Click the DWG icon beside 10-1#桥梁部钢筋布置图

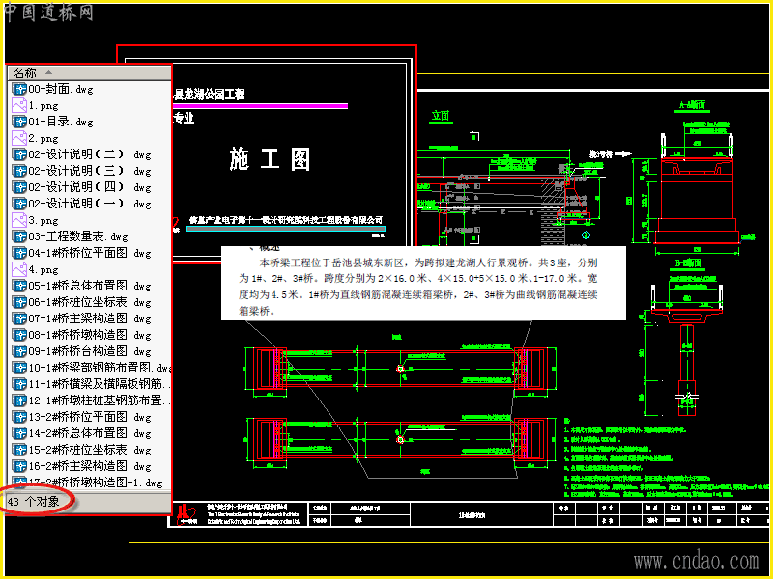tap(19, 368)
